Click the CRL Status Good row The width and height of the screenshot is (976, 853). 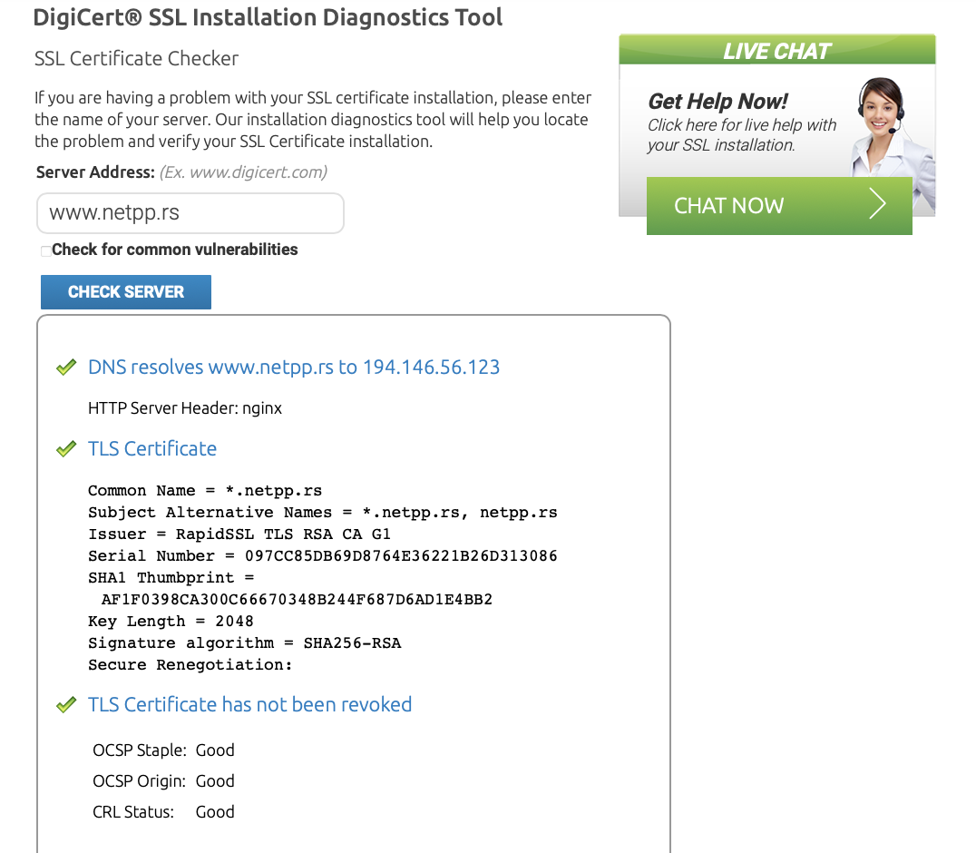[163, 812]
